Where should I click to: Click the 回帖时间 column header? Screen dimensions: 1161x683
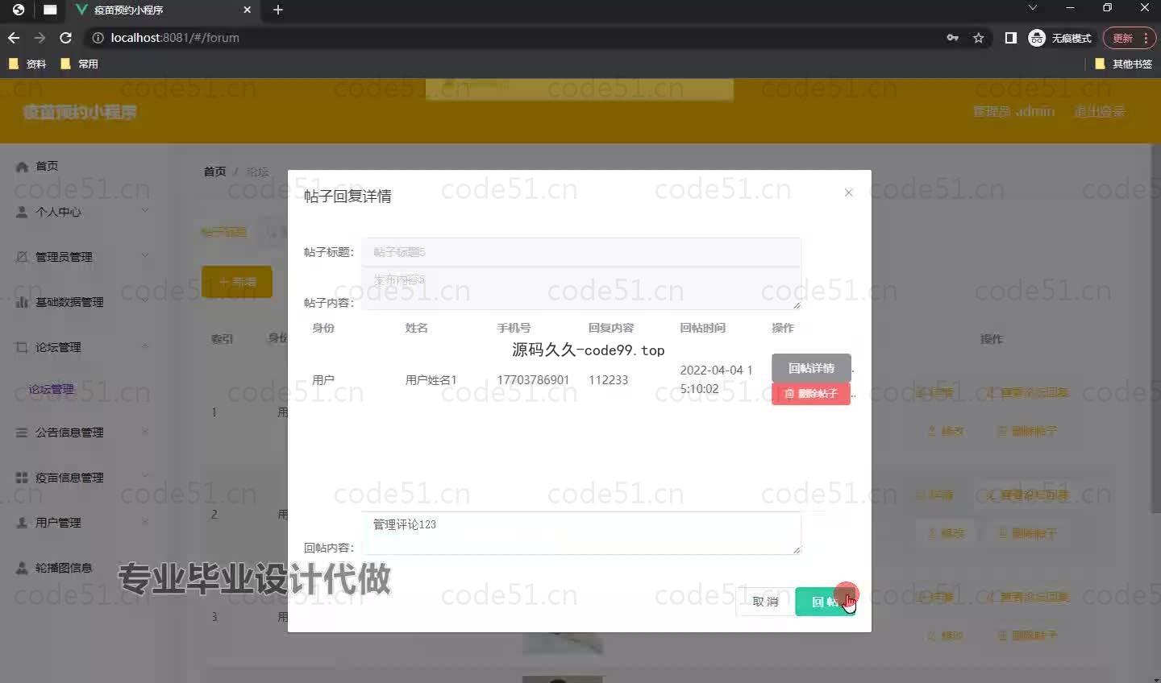coord(703,328)
